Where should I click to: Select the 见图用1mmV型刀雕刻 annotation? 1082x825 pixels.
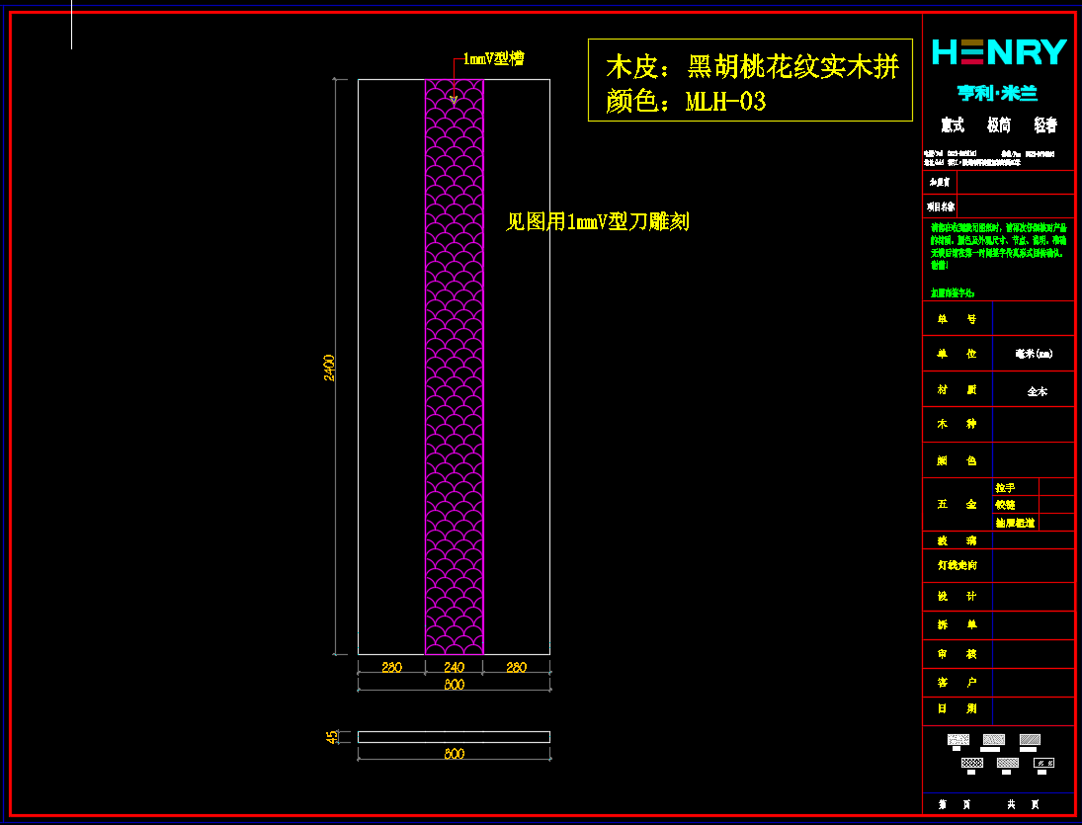pos(597,222)
